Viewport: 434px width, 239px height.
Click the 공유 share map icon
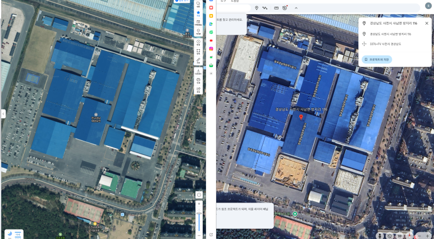[x=198, y=90]
